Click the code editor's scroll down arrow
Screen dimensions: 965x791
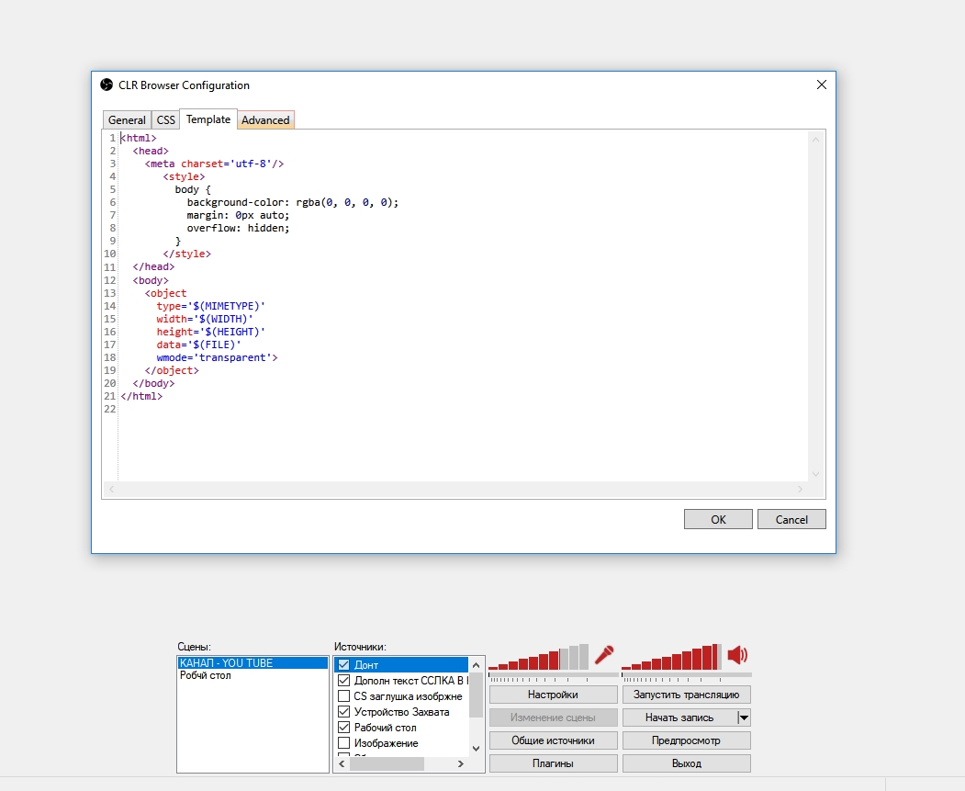click(816, 474)
